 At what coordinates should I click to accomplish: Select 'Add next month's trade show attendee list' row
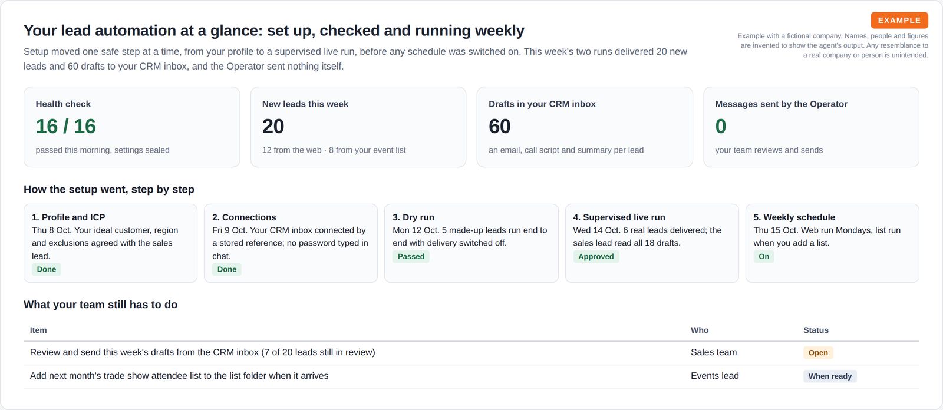pos(471,376)
